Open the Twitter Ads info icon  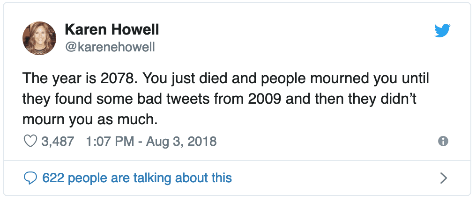point(442,141)
